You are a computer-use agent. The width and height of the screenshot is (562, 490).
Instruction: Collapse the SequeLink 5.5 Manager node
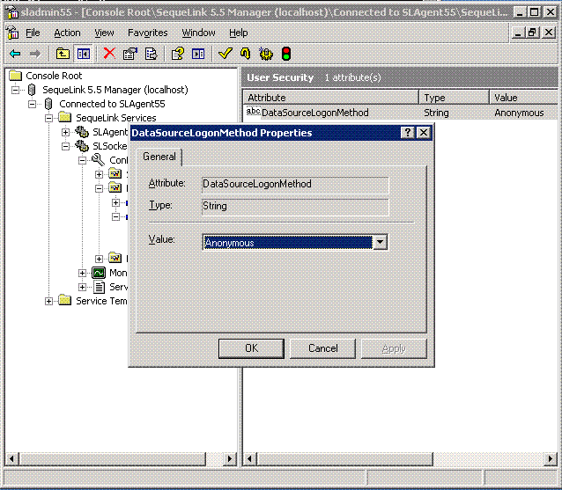(15, 90)
